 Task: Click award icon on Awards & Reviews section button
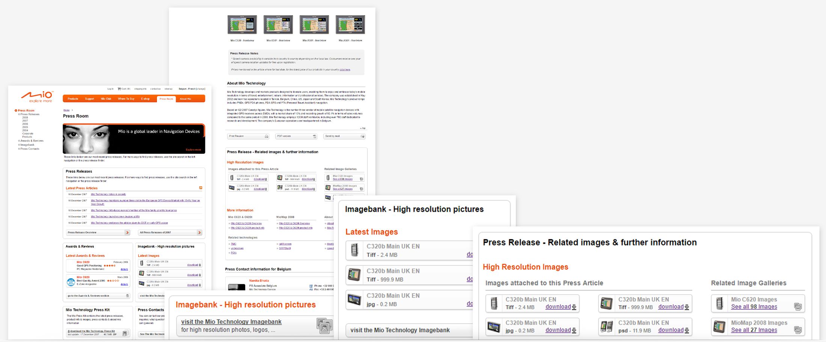(127, 296)
